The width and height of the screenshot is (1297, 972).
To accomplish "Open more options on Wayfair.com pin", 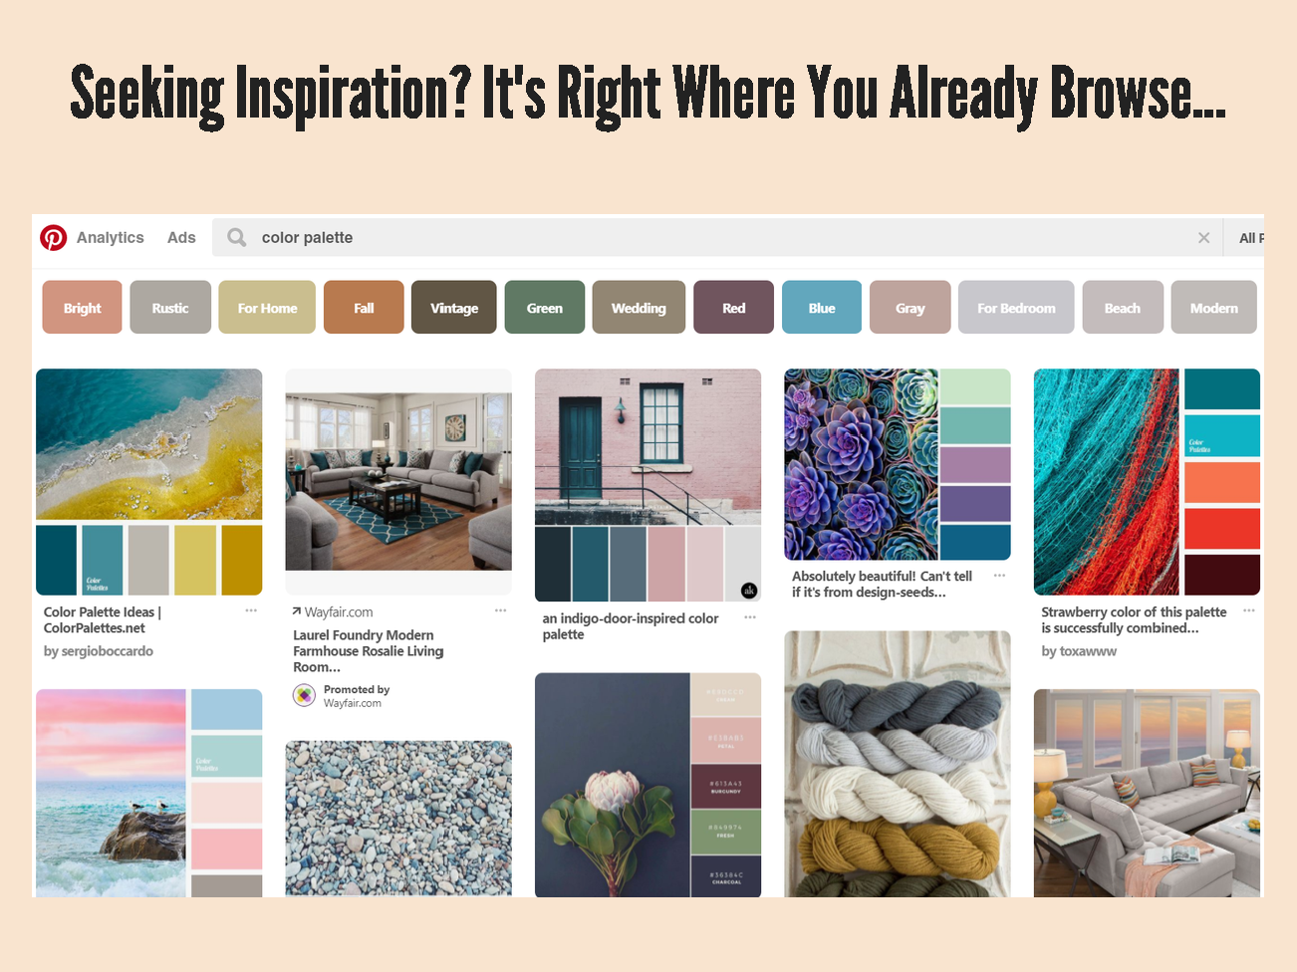I will tap(500, 610).
